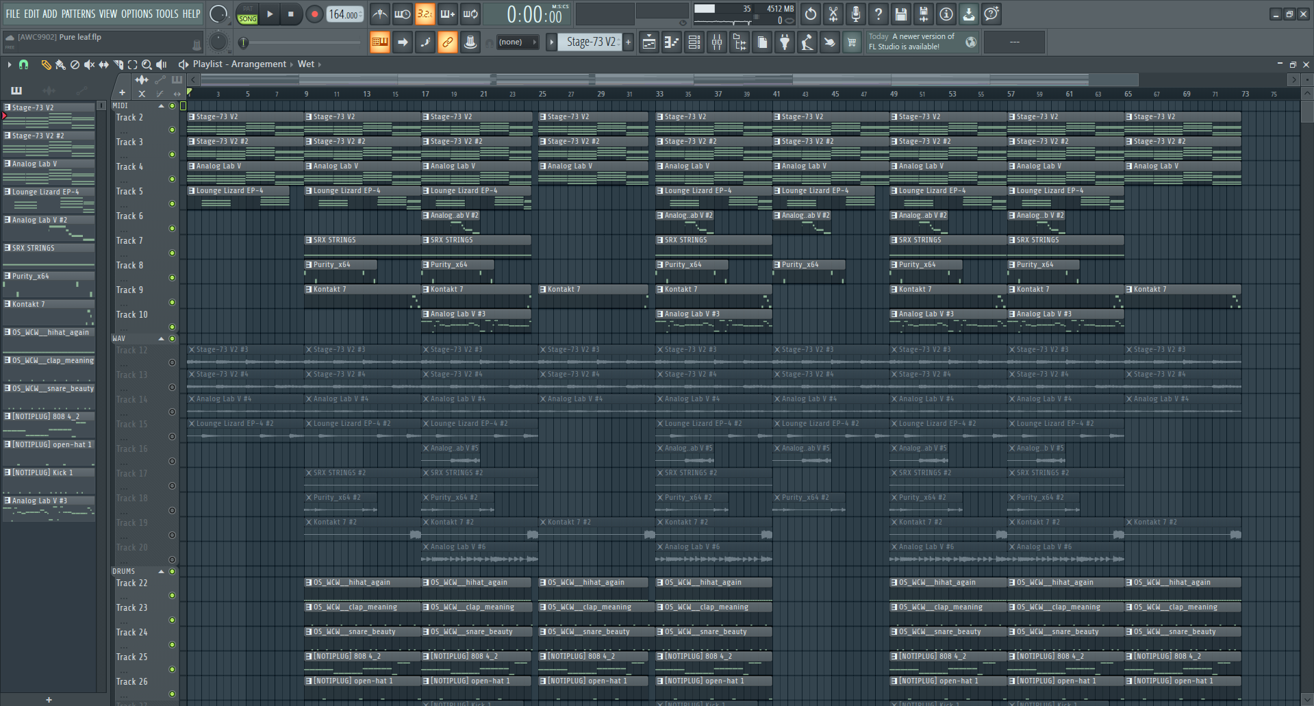This screenshot has width=1314, height=706.
Task: Click the song position slider handle
Action: pyautogui.click(x=243, y=42)
